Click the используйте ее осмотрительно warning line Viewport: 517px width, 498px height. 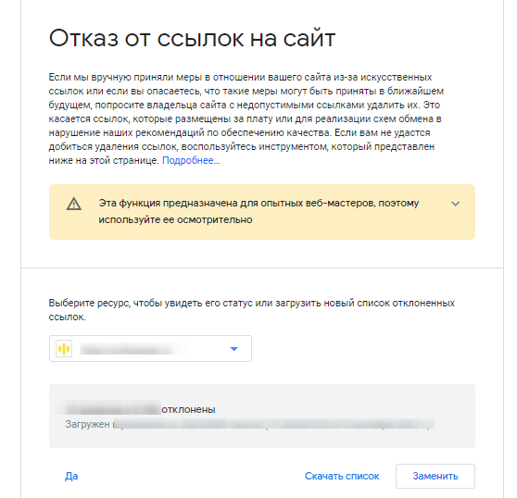[175, 219]
